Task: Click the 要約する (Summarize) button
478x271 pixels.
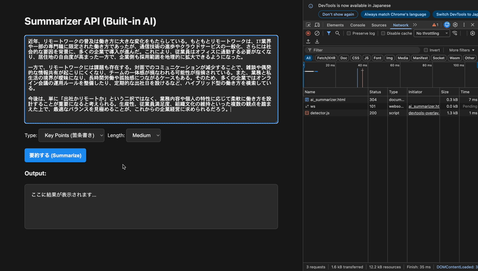Action: (x=55, y=155)
